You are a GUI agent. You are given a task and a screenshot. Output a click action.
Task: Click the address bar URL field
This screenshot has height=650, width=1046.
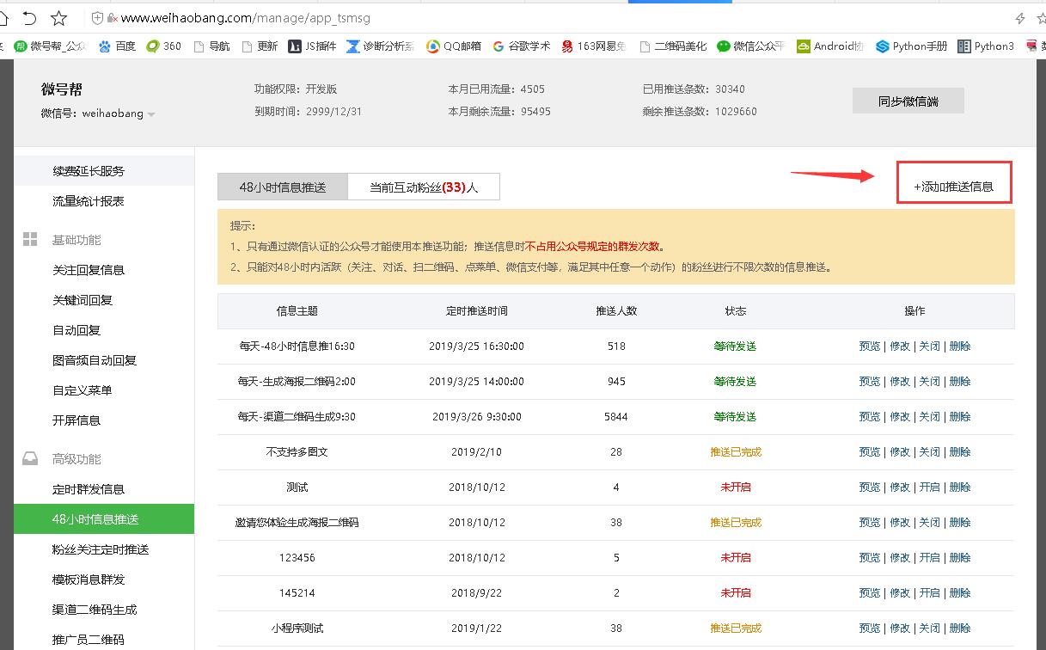(550, 18)
